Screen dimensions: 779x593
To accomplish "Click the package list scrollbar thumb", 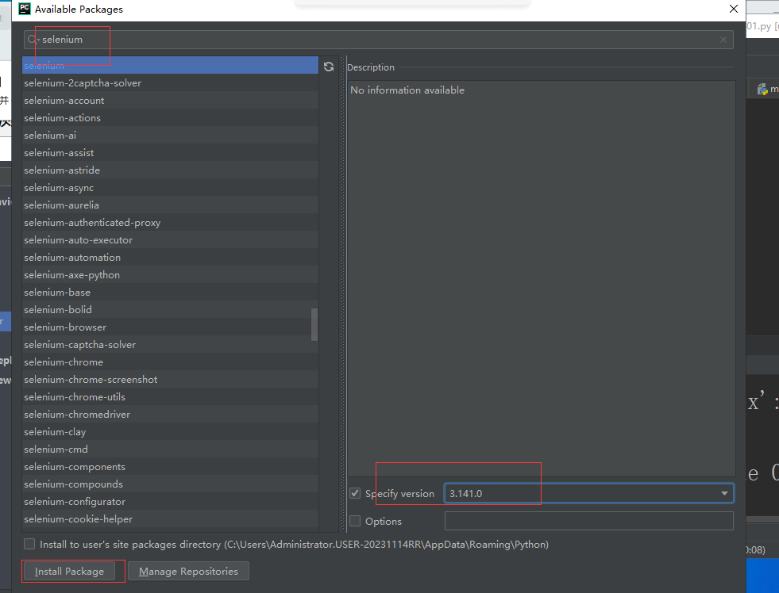I will 314,325.
